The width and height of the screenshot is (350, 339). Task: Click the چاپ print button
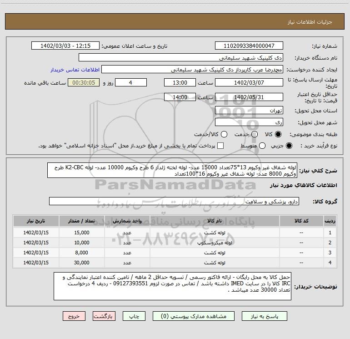tap(134, 316)
